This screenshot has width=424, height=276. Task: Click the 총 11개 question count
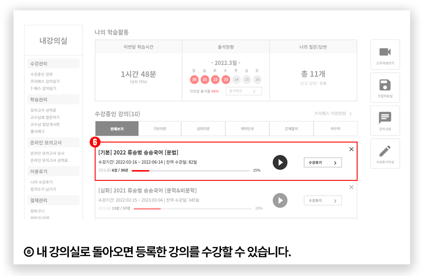point(313,74)
